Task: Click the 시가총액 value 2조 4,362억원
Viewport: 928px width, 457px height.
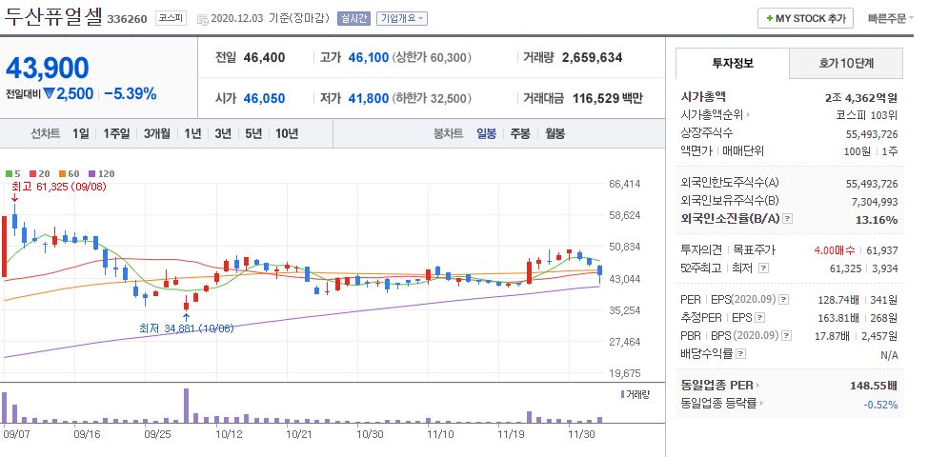Action: 861,97
